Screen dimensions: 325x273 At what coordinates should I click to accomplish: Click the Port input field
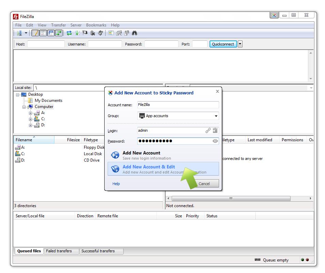point(200,44)
